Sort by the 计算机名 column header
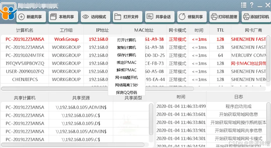This screenshot has width=271, height=148. coord(25,30)
